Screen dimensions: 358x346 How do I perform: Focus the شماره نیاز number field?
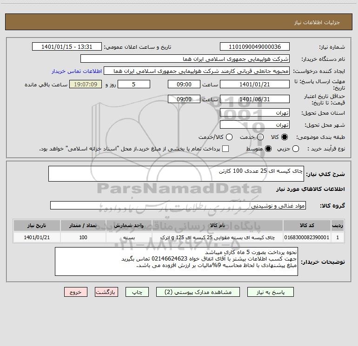[255, 47]
